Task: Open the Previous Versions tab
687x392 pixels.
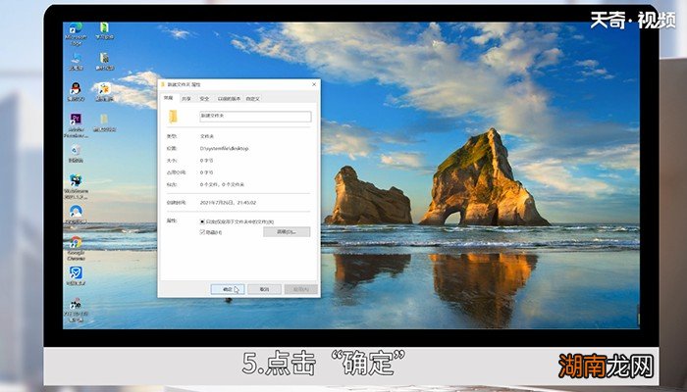Action: tap(228, 98)
